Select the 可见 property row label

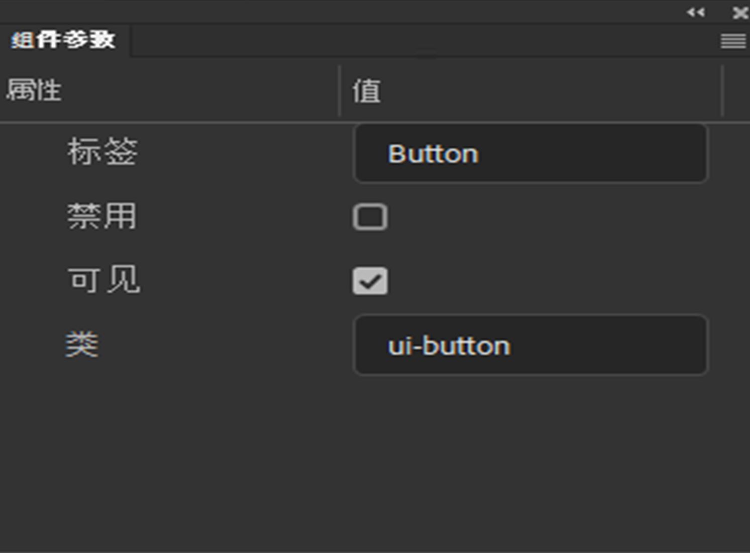(x=103, y=280)
